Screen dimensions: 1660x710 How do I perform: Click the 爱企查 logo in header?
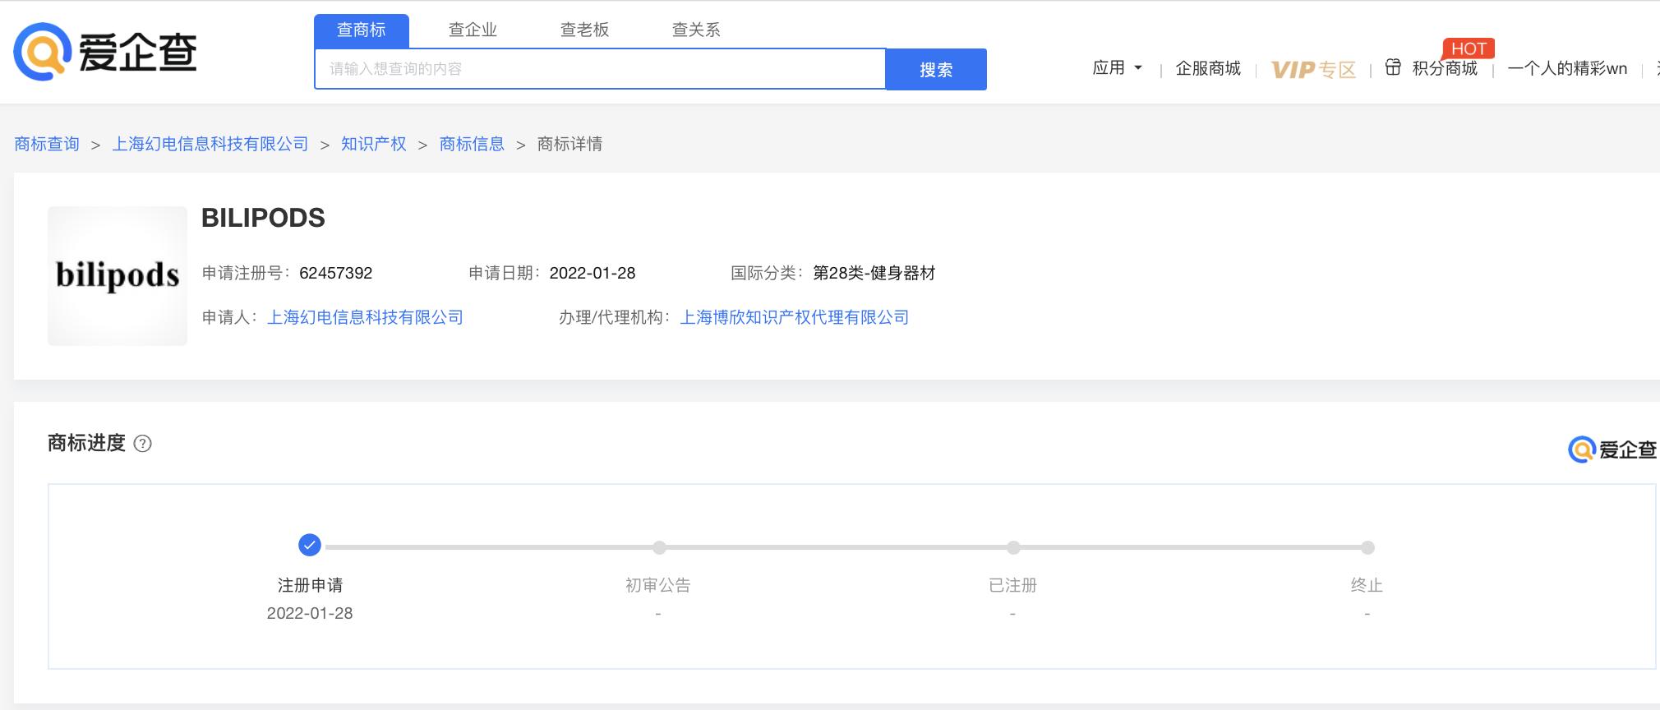click(x=105, y=52)
